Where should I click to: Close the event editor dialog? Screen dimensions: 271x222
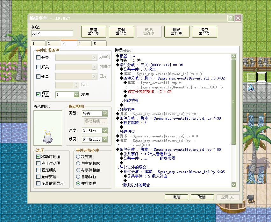(238, 18)
